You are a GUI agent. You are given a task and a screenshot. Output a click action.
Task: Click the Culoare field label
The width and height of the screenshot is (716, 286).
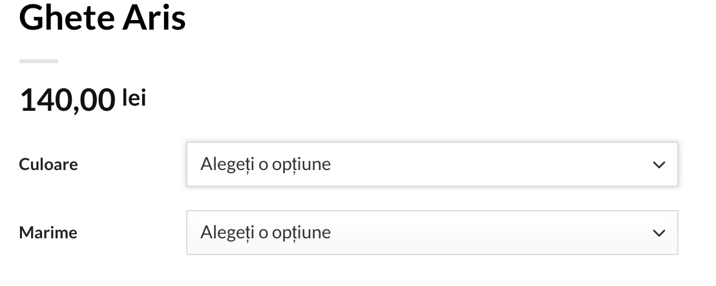48,164
